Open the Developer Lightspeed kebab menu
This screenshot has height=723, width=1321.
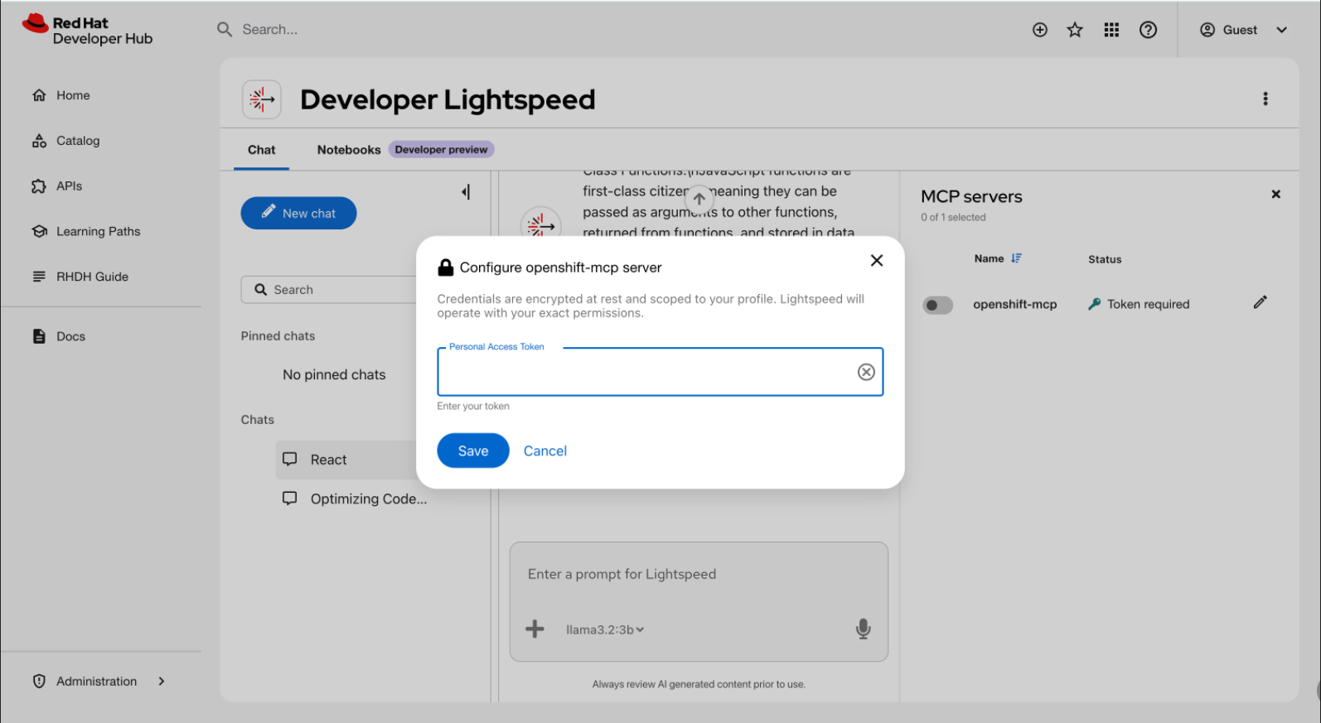coord(1265,99)
